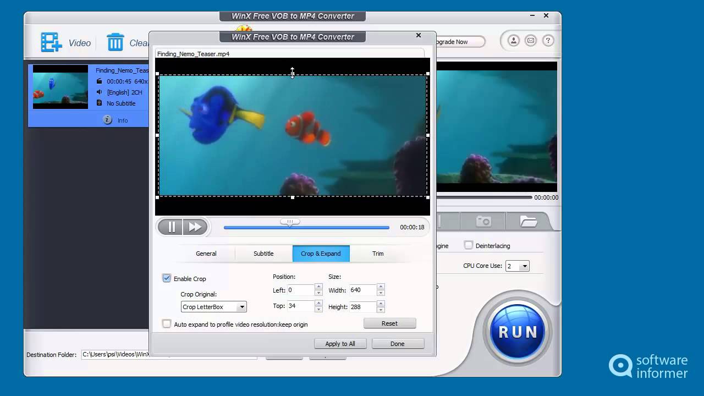The width and height of the screenshot is (704, 396).
Task: Decrease the Width size value
Action: point(381,293)
